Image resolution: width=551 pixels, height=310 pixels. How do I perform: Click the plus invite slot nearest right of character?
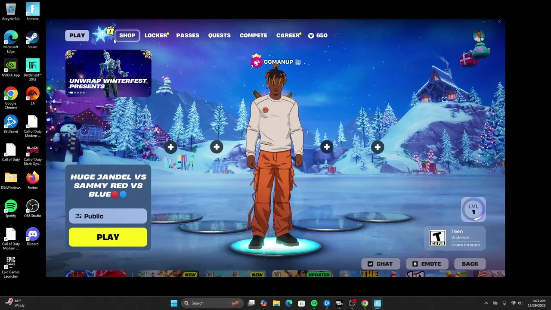click(327, 147)
